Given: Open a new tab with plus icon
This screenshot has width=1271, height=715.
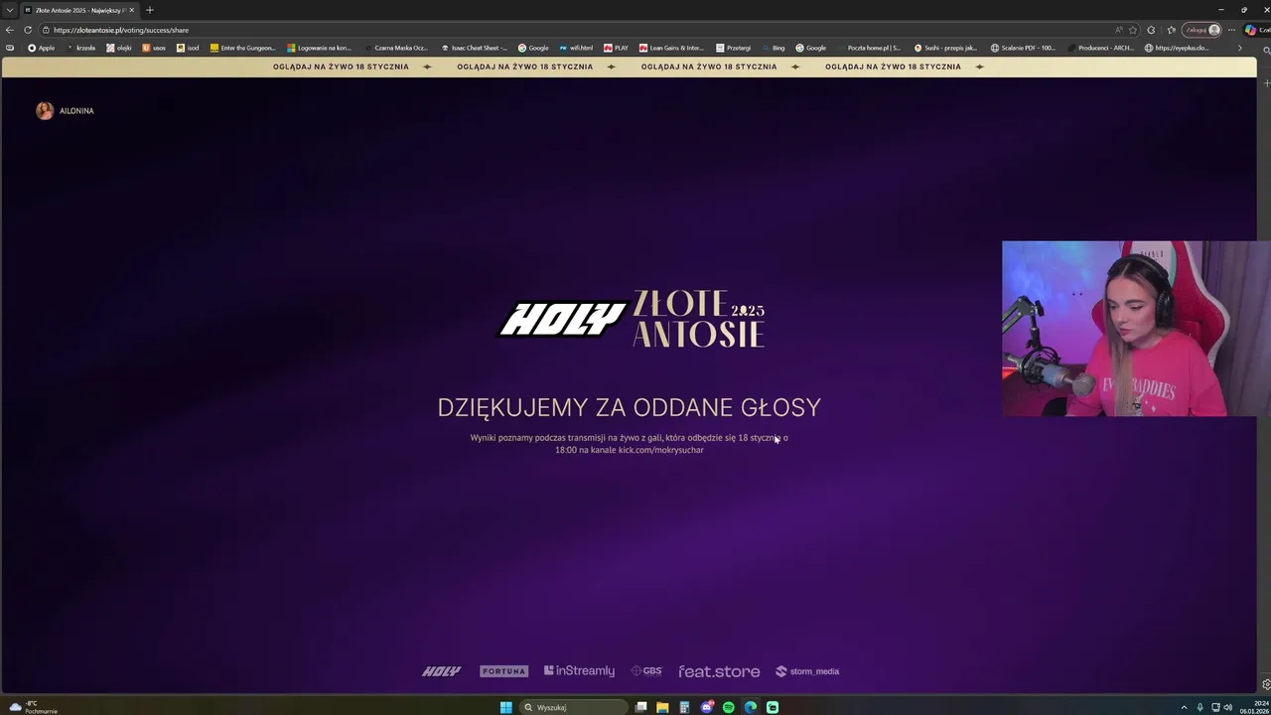Looking at the screenshot, I should point(150,10).
